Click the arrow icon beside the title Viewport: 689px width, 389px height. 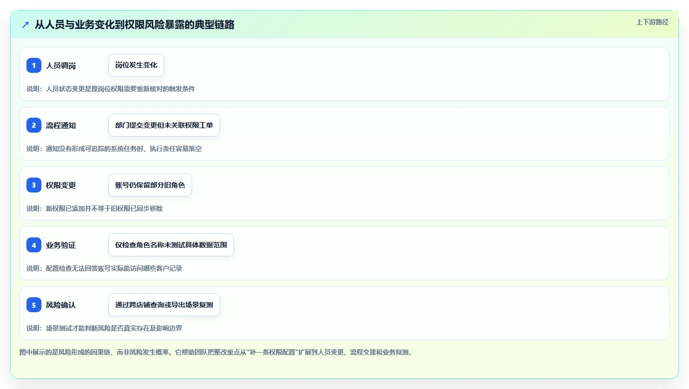tap(25, 24)
